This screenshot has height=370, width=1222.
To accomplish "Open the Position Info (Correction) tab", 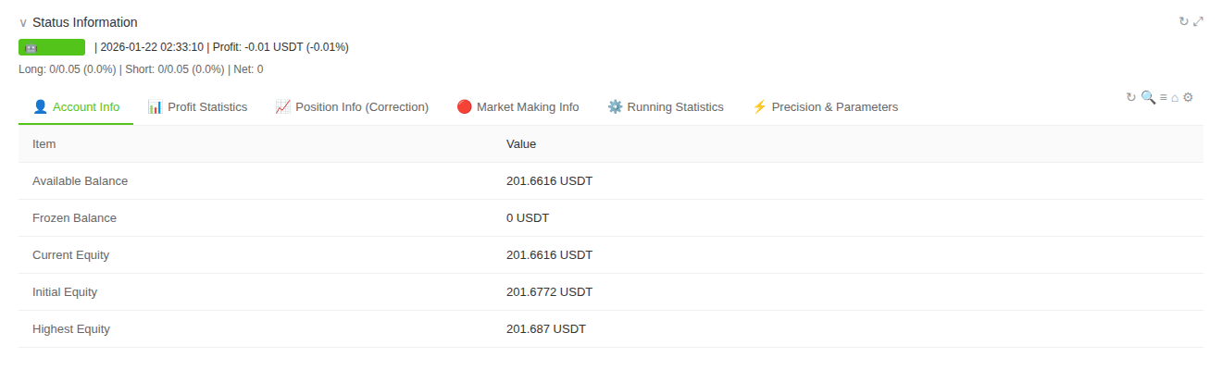I will [352, 107].
